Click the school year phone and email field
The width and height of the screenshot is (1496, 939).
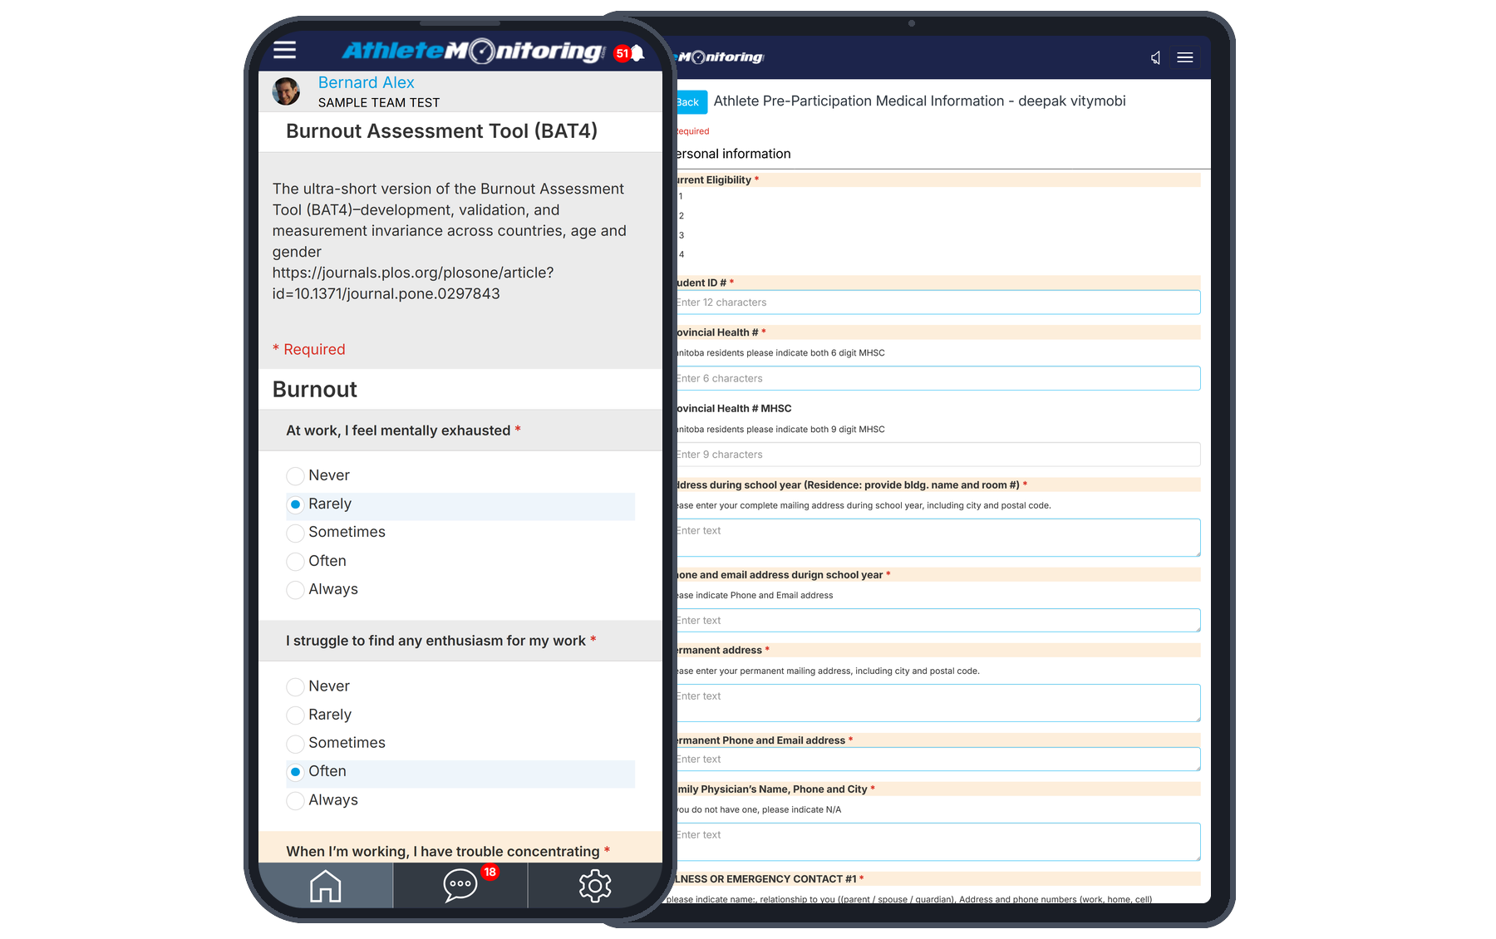click(937, 621)
